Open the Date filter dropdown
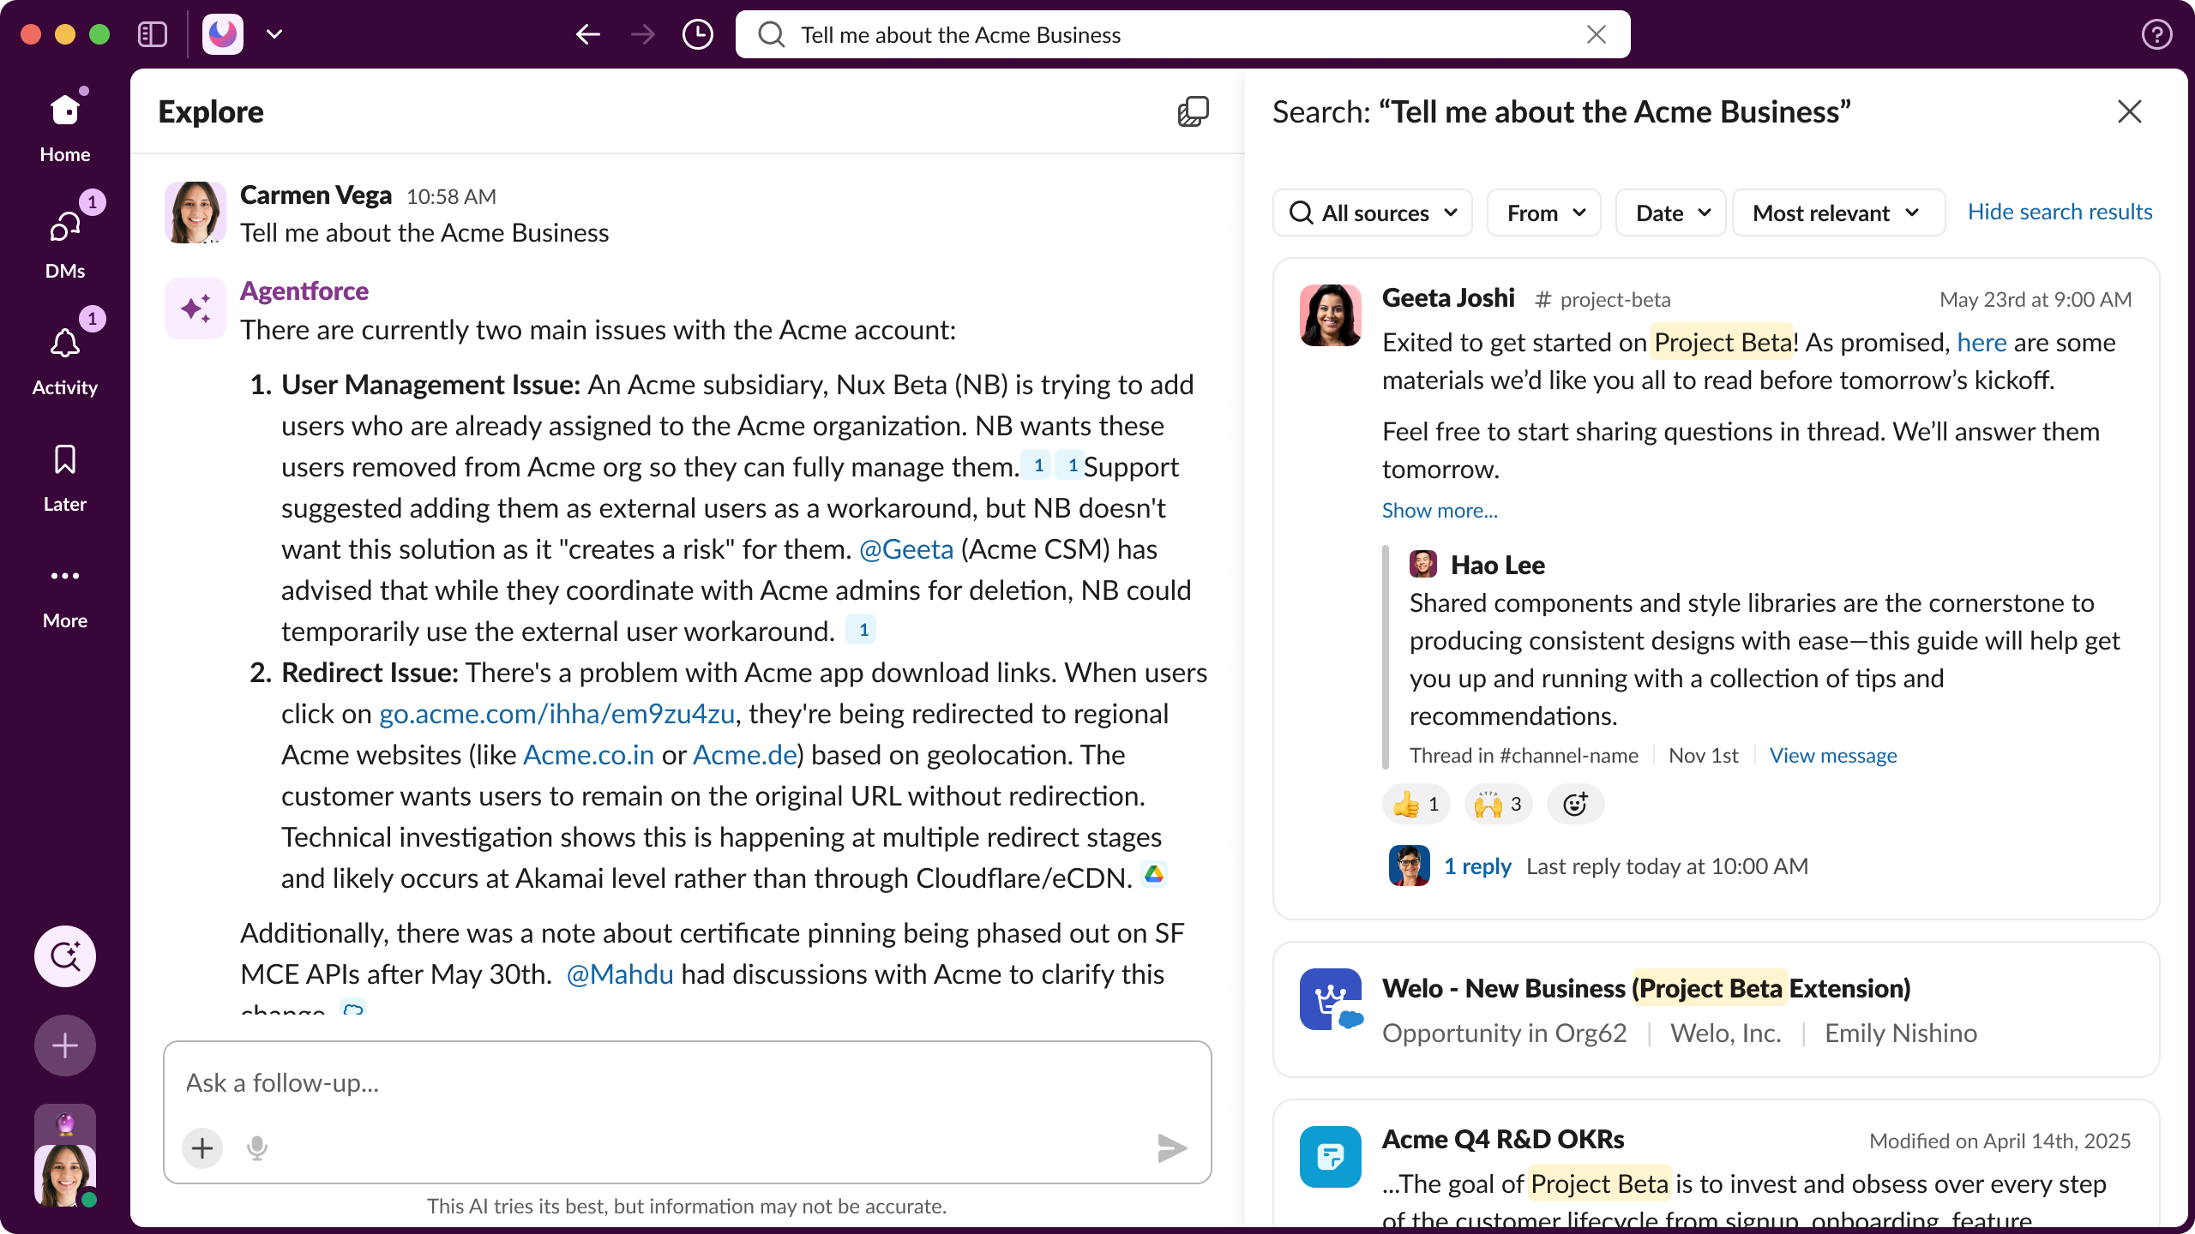 coord(1670,213)
